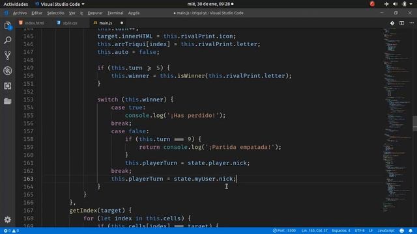Click the feedback smiley in status bar
The image size is (417, 234).
point(402,231)
